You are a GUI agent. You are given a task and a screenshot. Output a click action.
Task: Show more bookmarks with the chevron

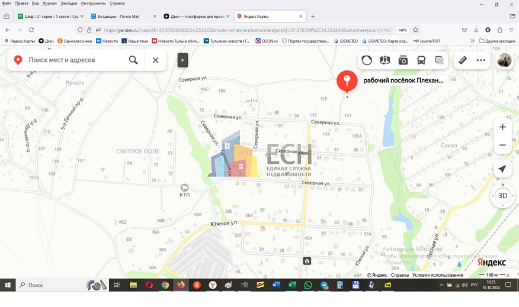coord(472,41)
